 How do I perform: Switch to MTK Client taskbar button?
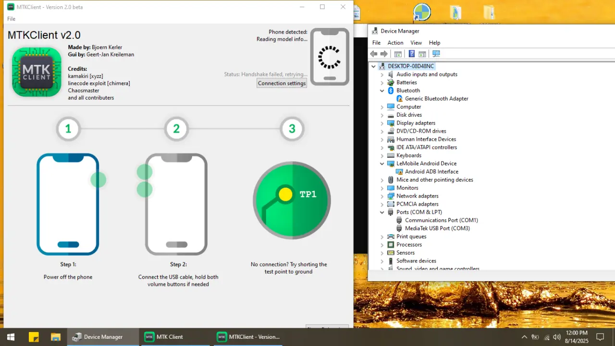coord(175,337)
